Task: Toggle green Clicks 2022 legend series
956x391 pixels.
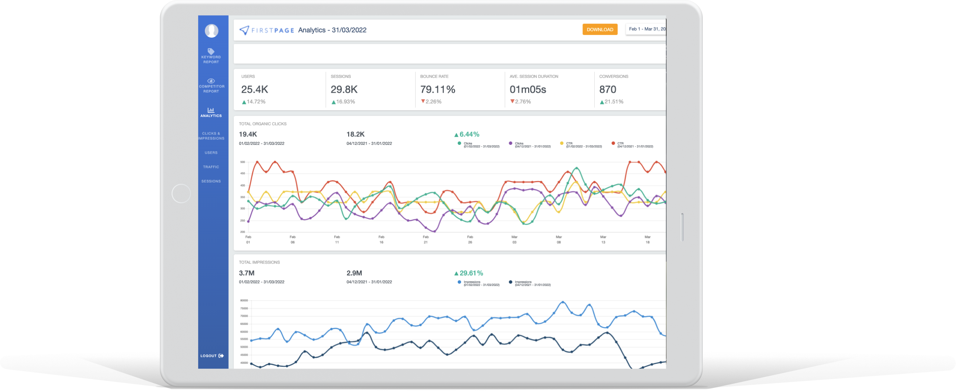Action: point(459,143)
